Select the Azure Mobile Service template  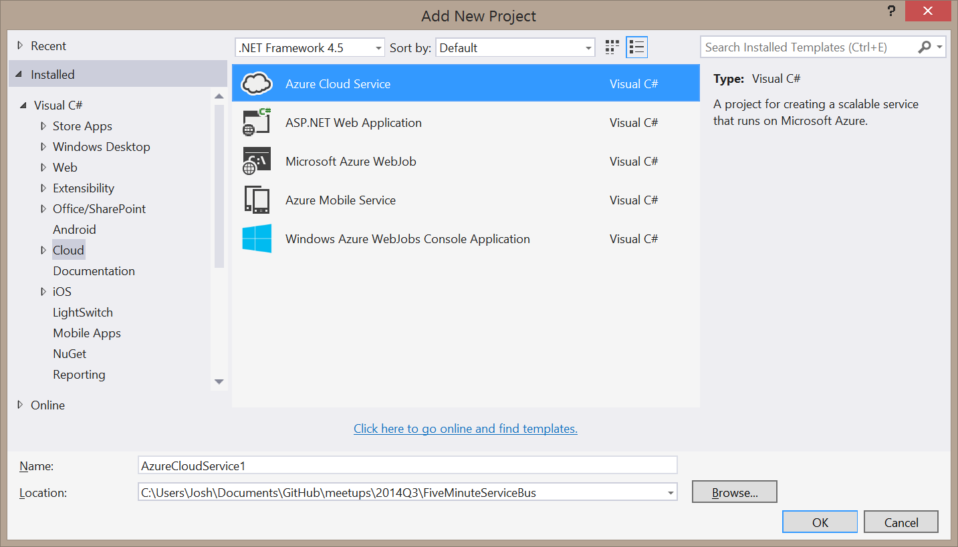pos(465,200)
